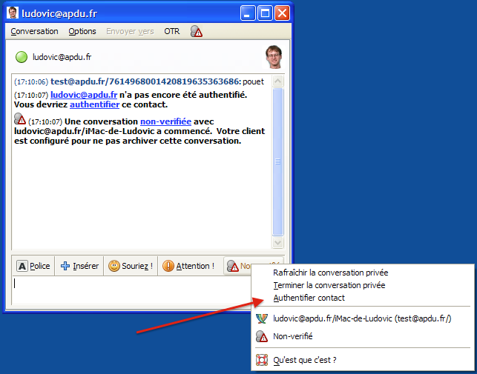
Task: Click the OTR warning icon in the menu bar
Action: (x=196, y=31)
